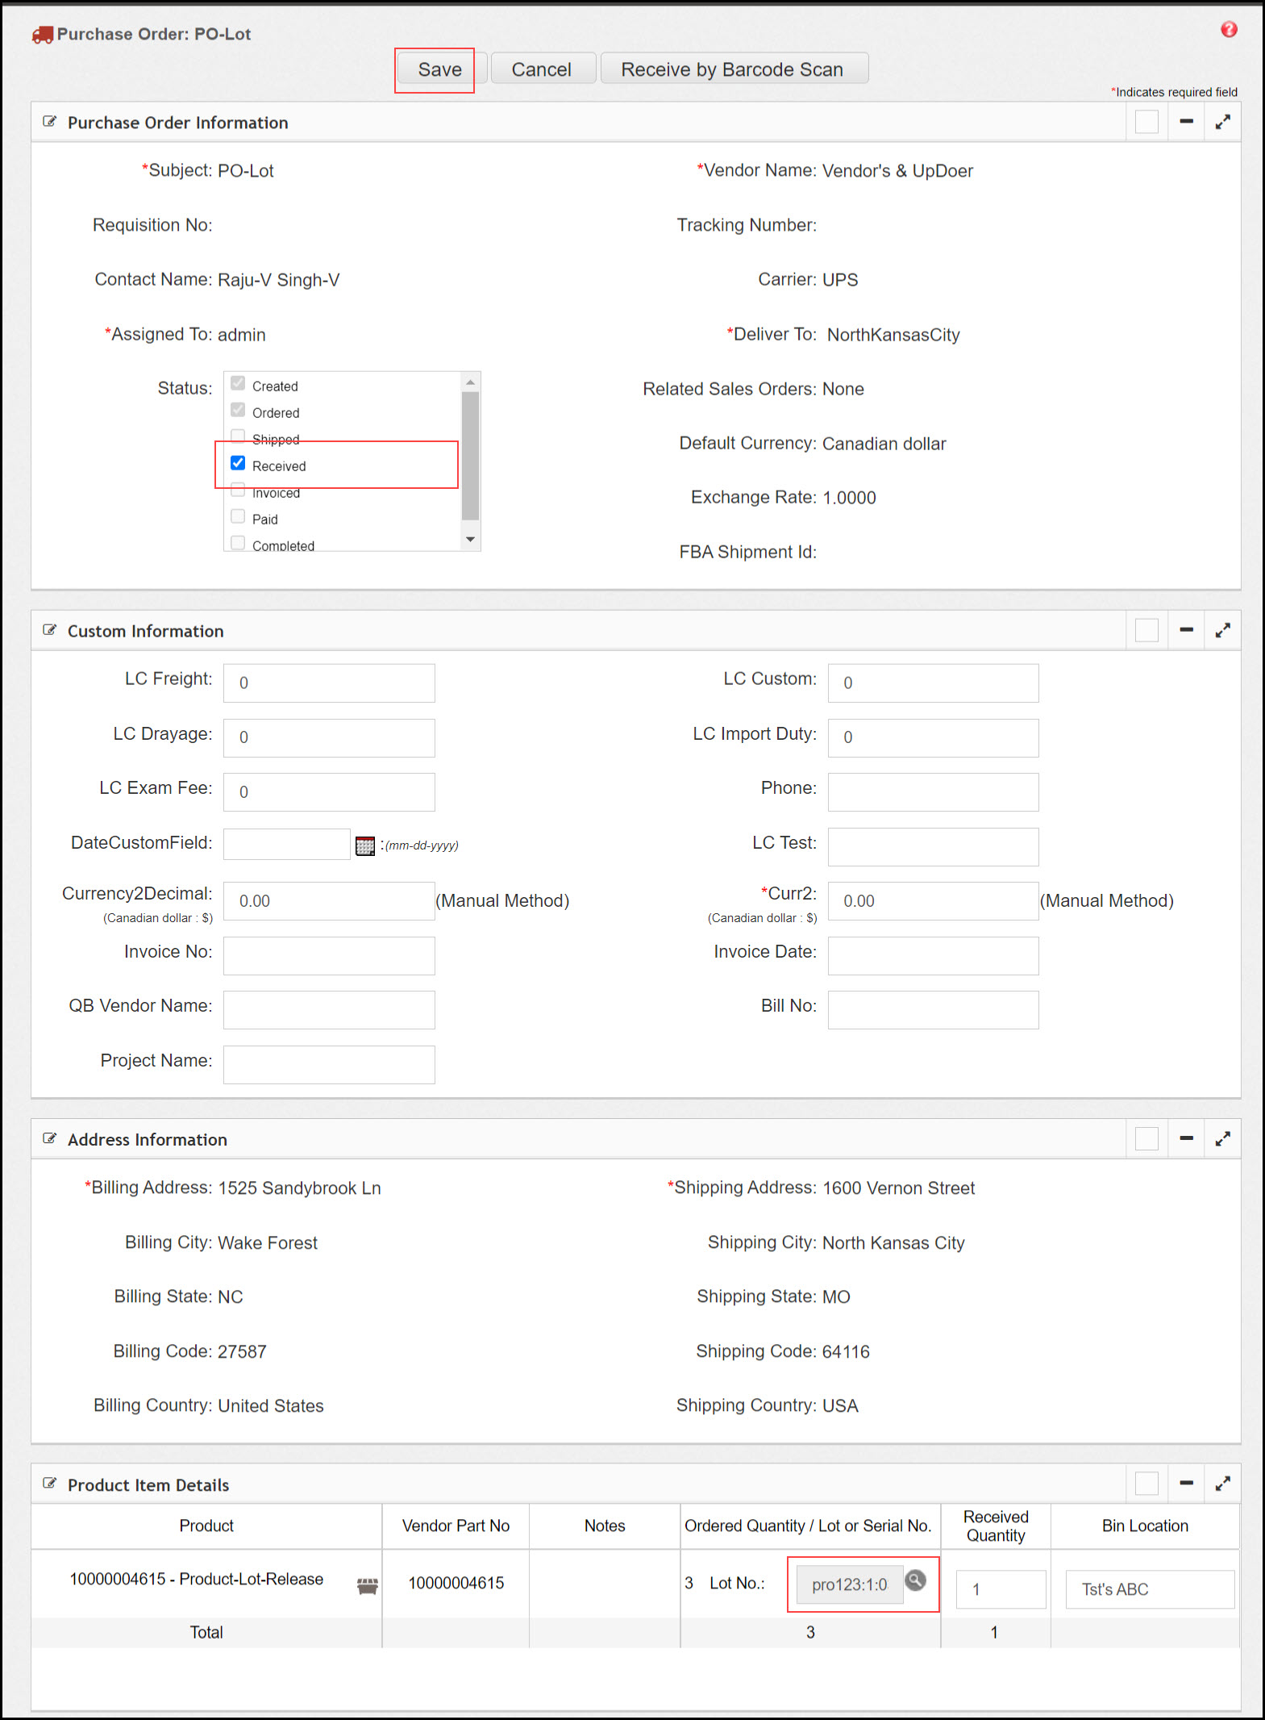Viewport: 1265px width, 1720px height.
Task: Maximize the Product Item Details panel
Action: pos(1222,1484)
